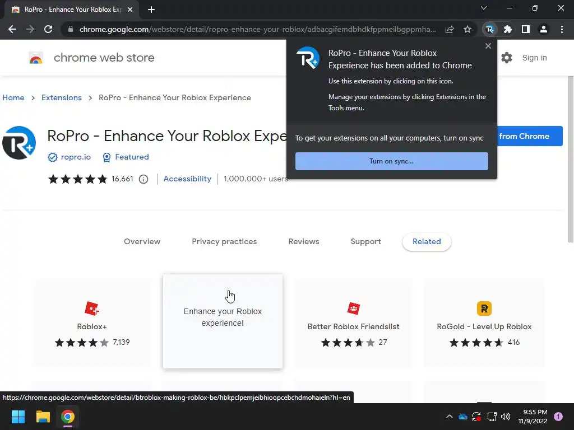The width and height of the screenshot is (574, 430).
Task: Open the Better Roblox Friendslist card
Action: point(354,321)
